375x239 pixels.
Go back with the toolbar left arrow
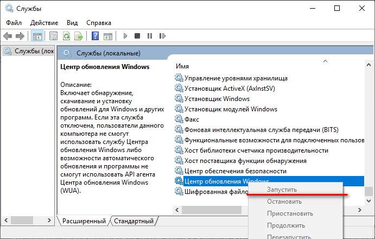8,36
